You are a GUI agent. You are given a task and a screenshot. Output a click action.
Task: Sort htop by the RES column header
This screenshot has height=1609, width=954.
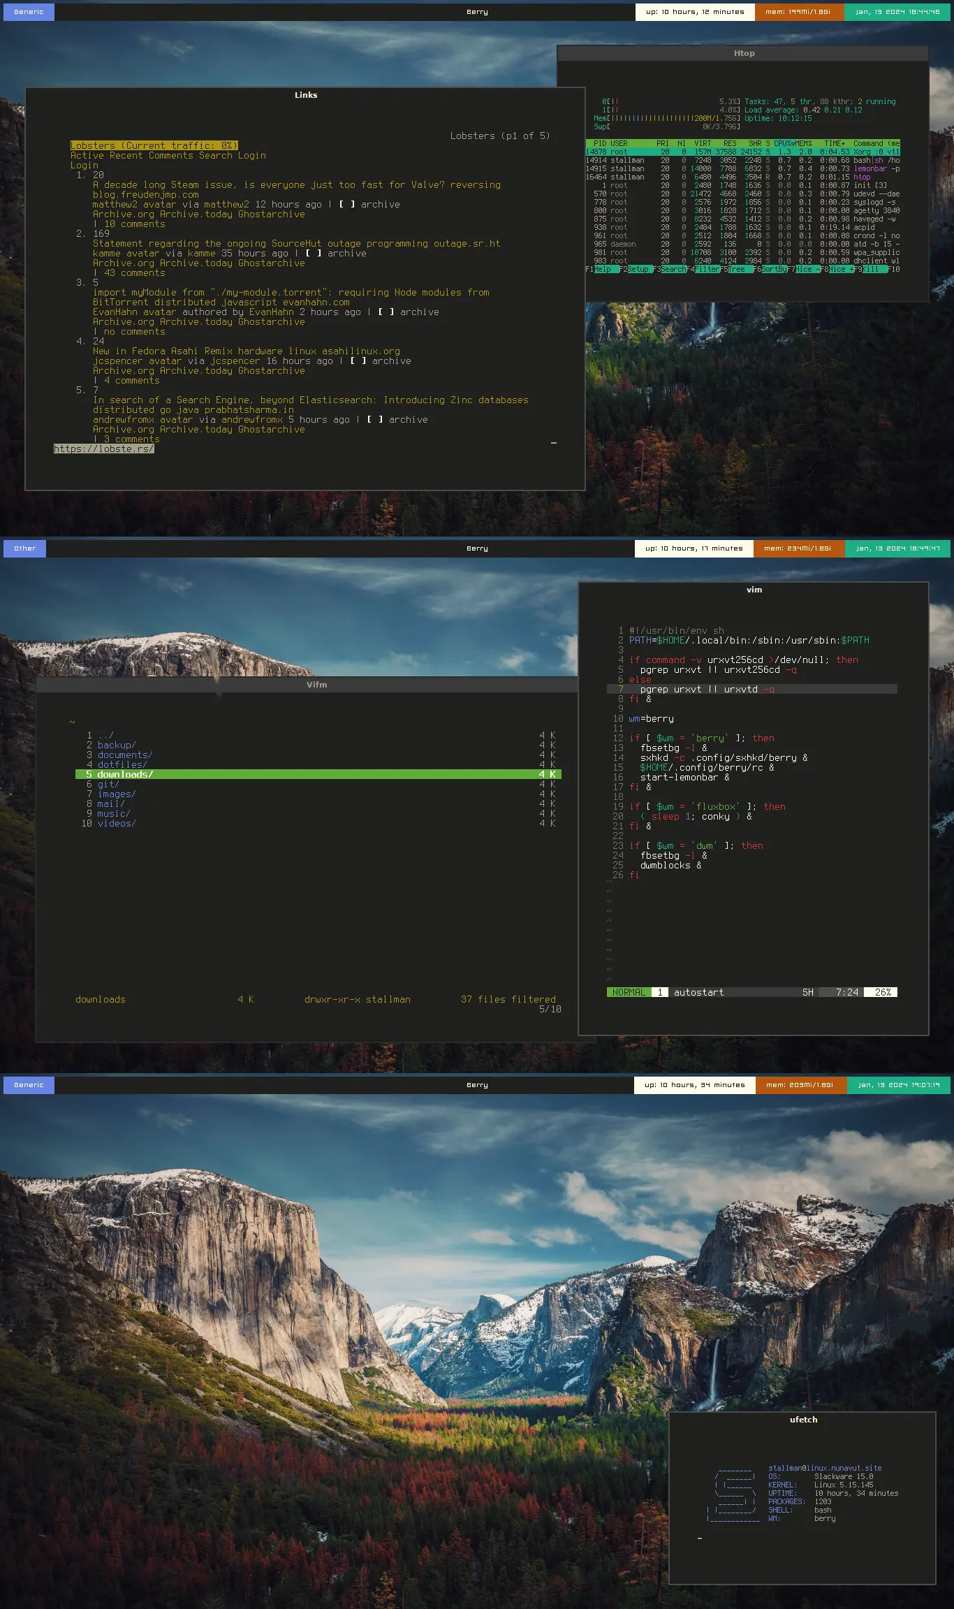coord(730,143)
